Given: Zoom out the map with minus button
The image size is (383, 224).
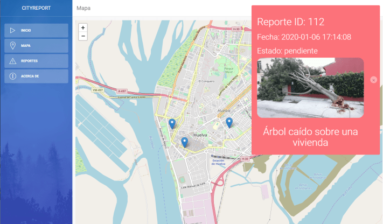Looking at the screenshot, I should pyautogui.click(x=83, y=36).
